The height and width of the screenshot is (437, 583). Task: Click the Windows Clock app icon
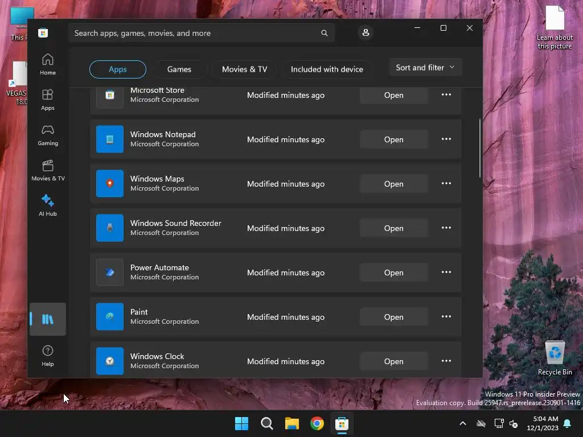pyautogui.click(x=110, y=361)
